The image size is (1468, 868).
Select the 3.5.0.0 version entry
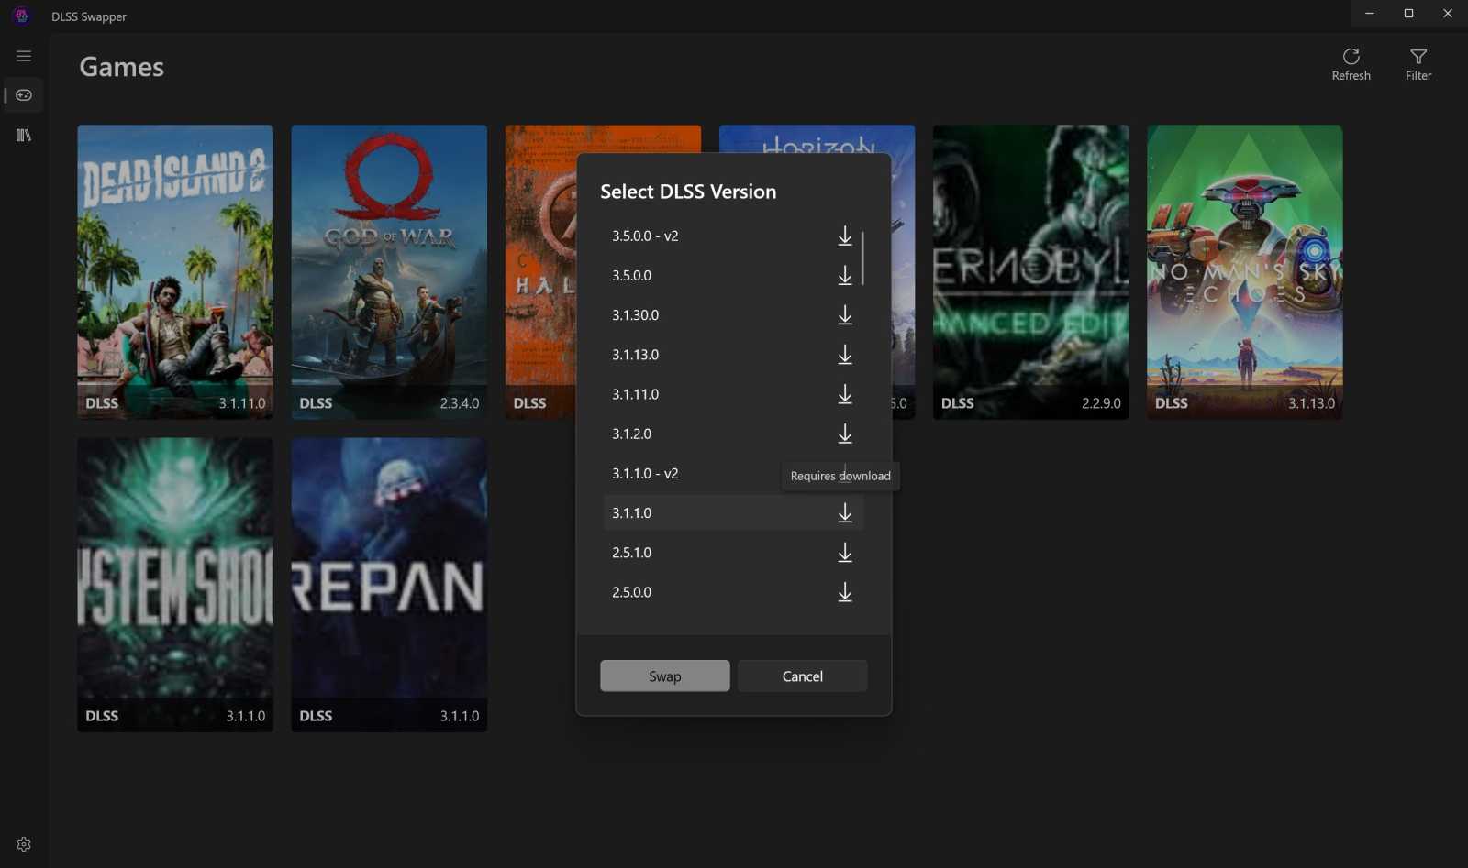733,276
